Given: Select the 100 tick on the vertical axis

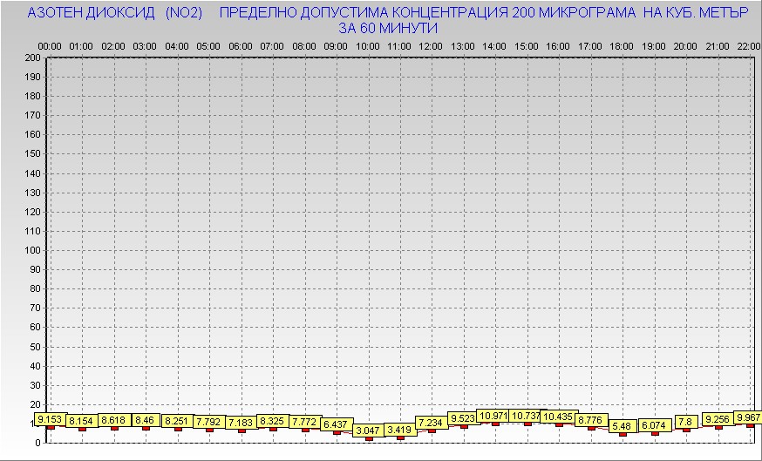Looking at the screenshot, I should 33,250.
